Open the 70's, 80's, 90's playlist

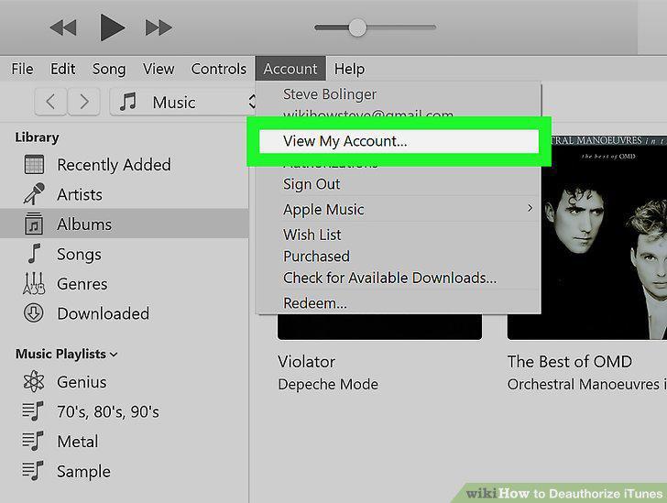point(108,411)
